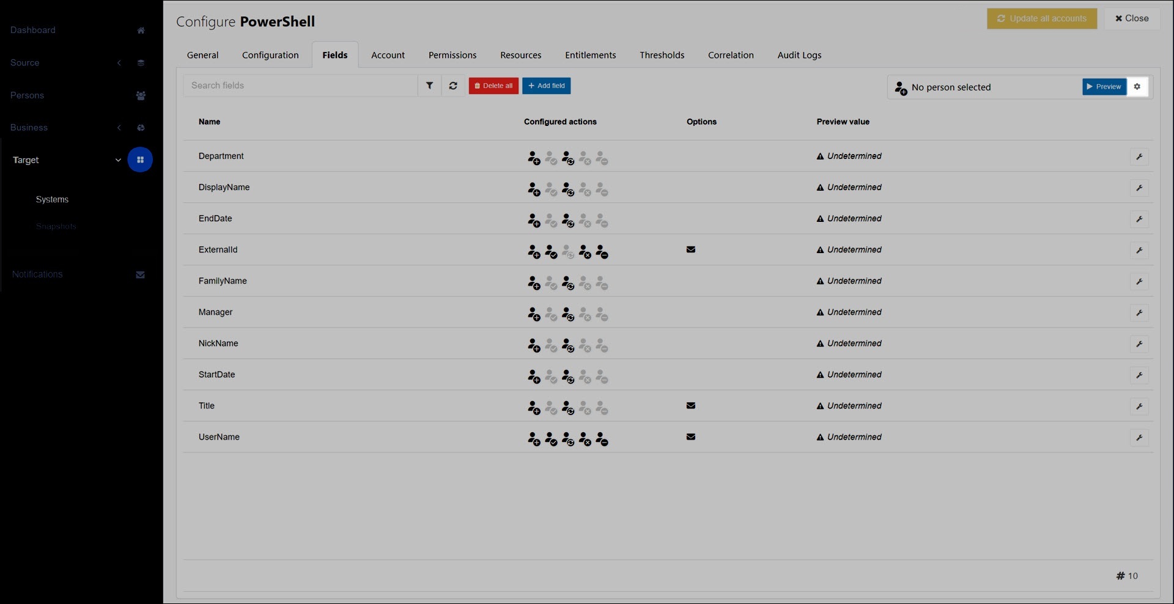Switch to the General tab
This screenshot has width=1174, height=604.
[202, 55]
